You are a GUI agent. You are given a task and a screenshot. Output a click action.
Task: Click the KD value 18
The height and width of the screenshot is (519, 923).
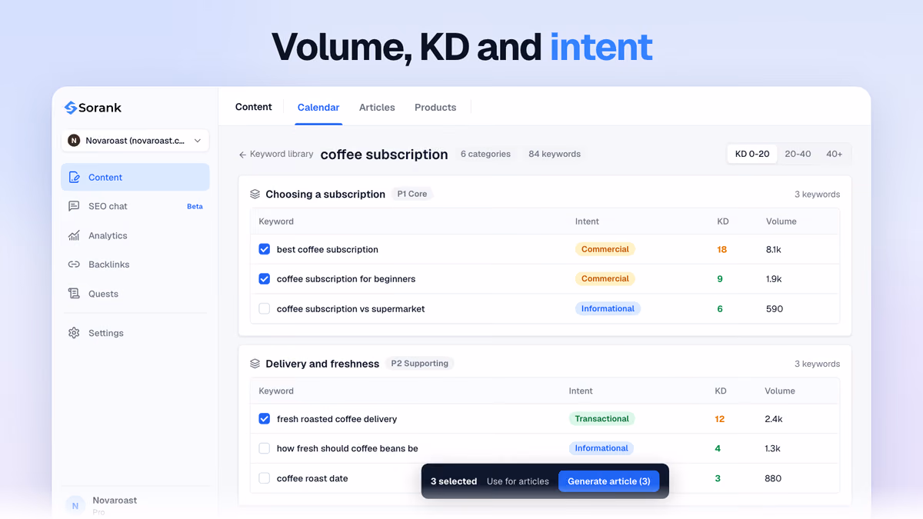pos(721,250)
